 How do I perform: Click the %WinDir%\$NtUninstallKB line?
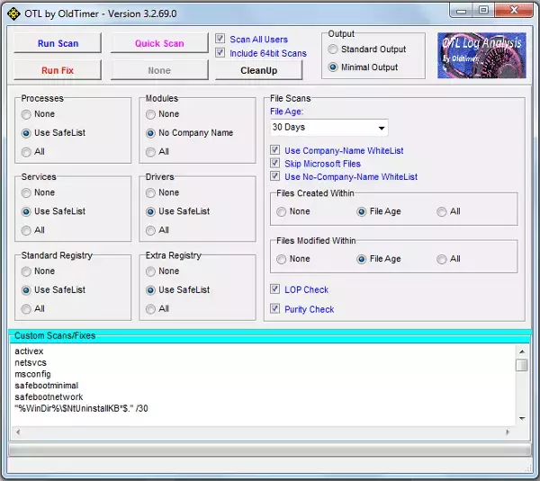[x=81, y=408]
